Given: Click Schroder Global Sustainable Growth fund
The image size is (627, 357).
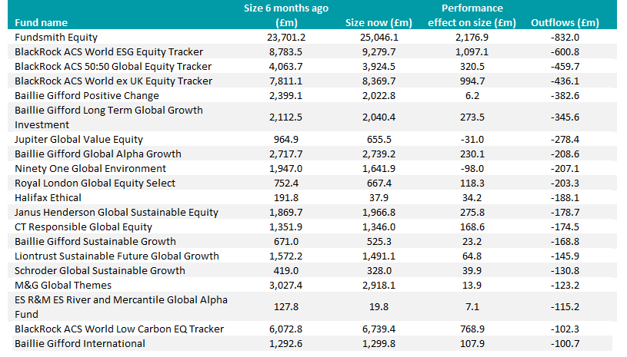Looking at the screenshot, I should coord(100,270).
